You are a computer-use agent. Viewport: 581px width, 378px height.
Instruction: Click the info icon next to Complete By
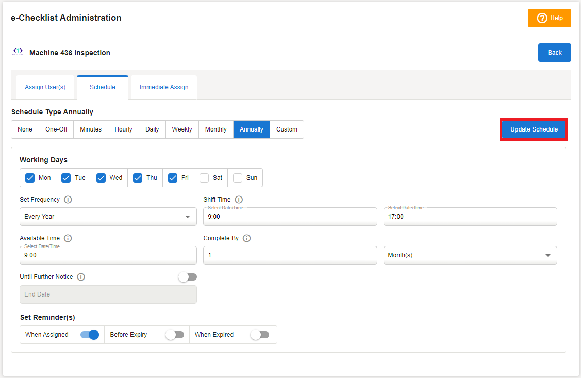[246, 238]
